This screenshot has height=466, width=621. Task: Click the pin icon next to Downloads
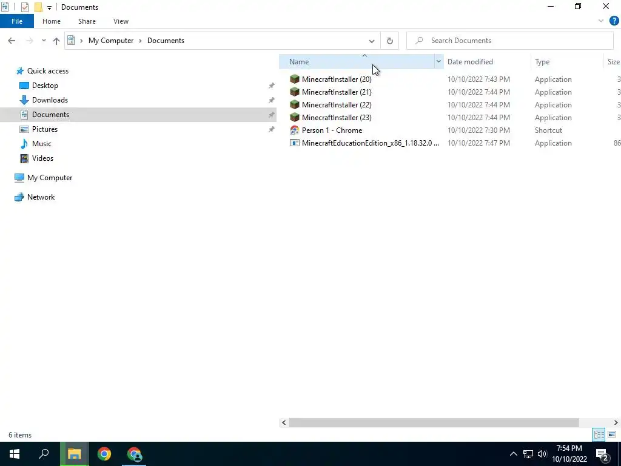click(x=271, y=100)
